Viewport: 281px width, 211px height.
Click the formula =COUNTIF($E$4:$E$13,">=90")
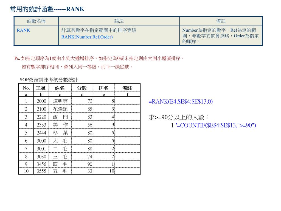[x=216, y=125]
